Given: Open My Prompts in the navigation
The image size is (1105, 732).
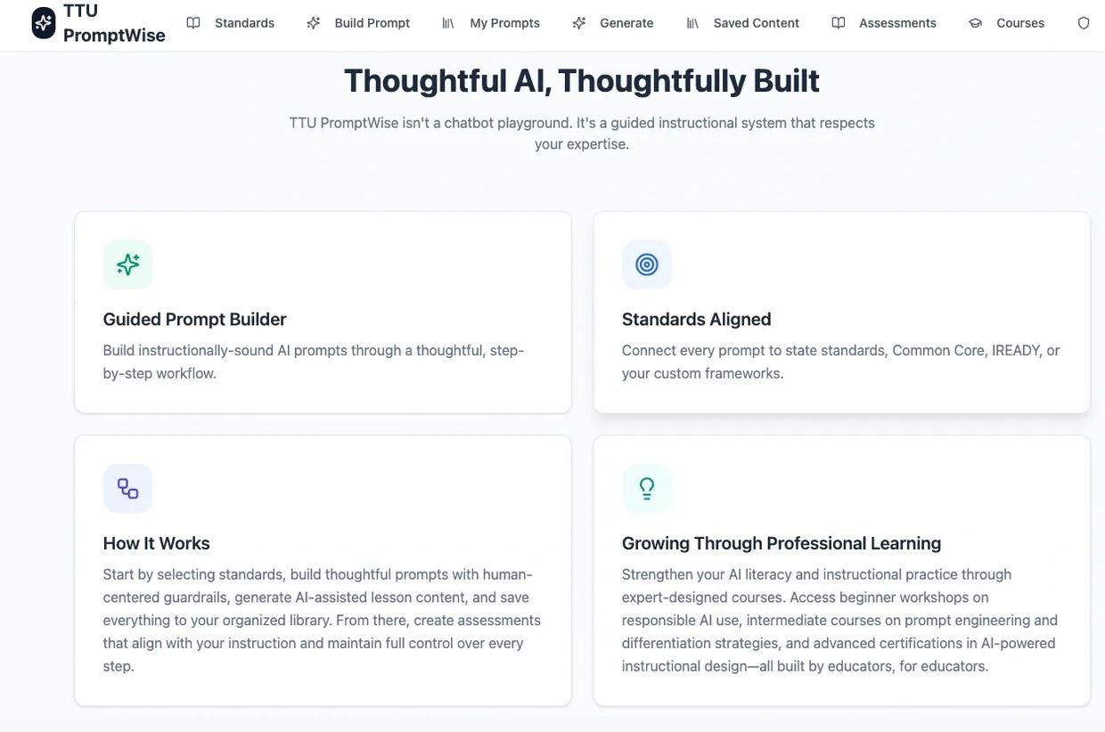Looking at the screenshot, I should point(504,23).
